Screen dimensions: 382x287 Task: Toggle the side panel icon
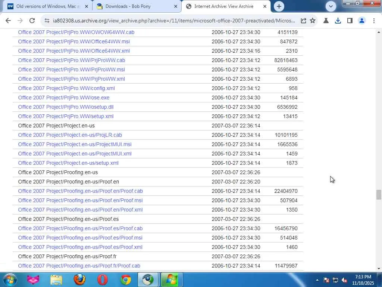pyautogui.click(x=350, y=21)
